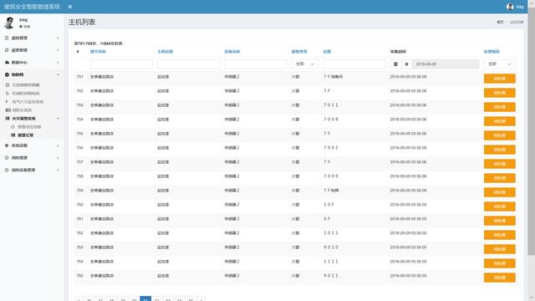Sort by the 主机位置 column header
This screenshot has width=535, height=301.
pos(166,52)
